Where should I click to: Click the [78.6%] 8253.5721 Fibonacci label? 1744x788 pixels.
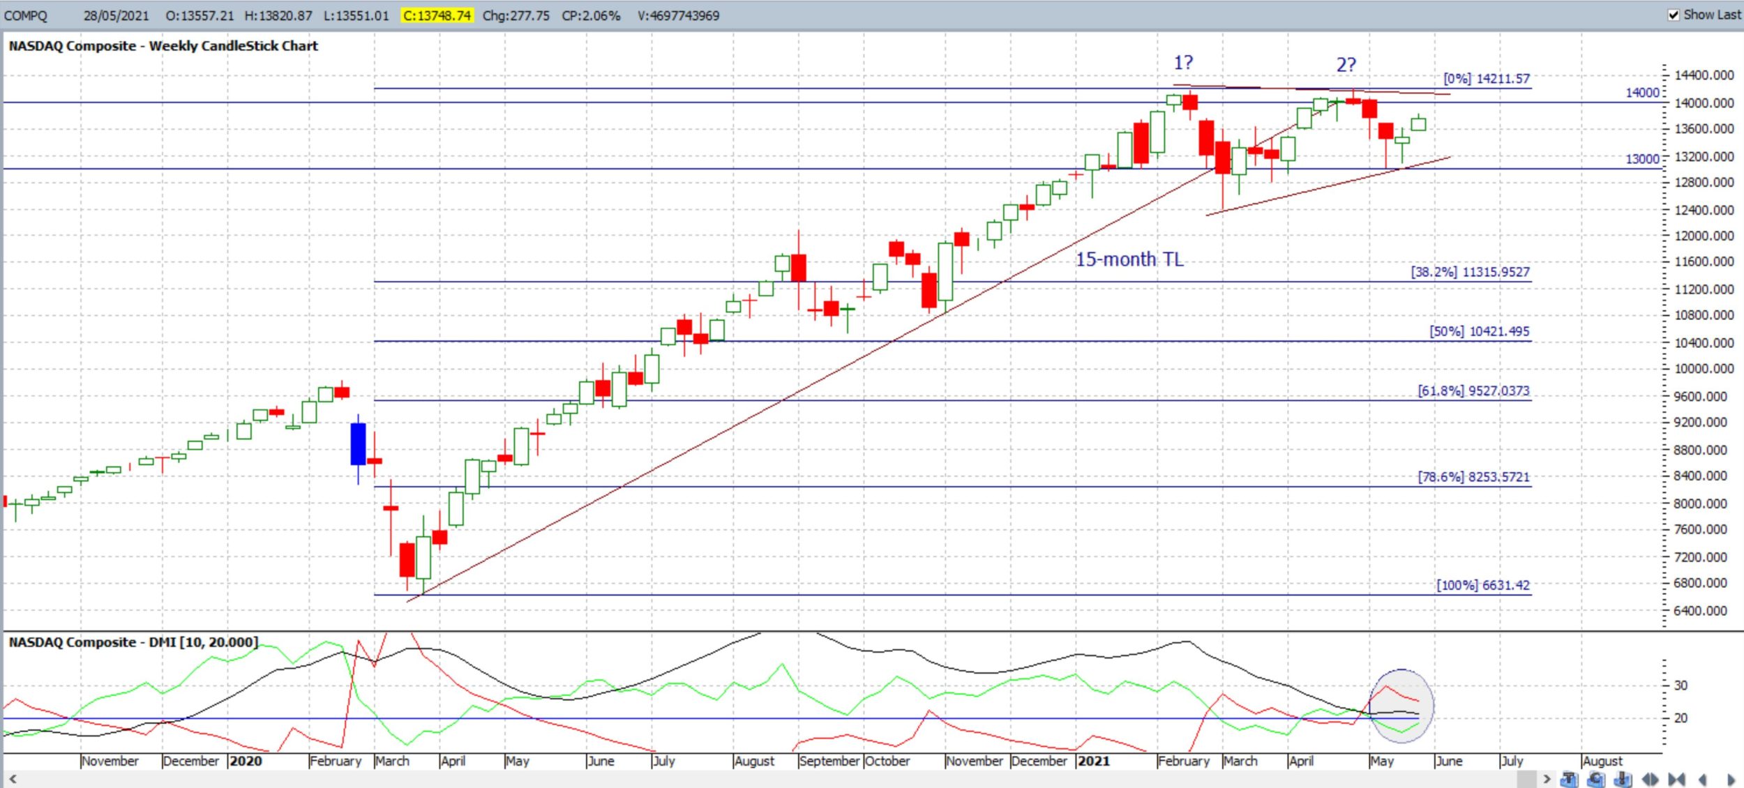point(1473,477)
